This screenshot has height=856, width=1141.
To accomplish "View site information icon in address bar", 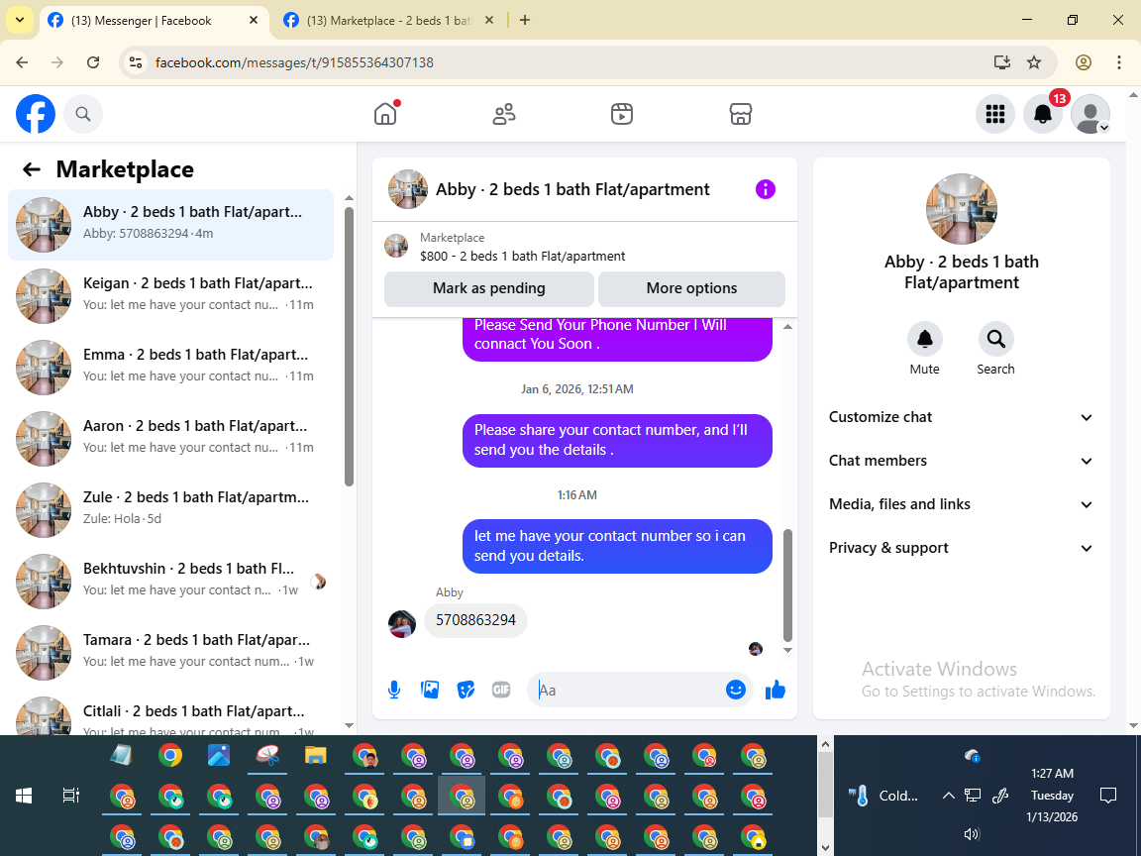I will (x=136, y=62).
